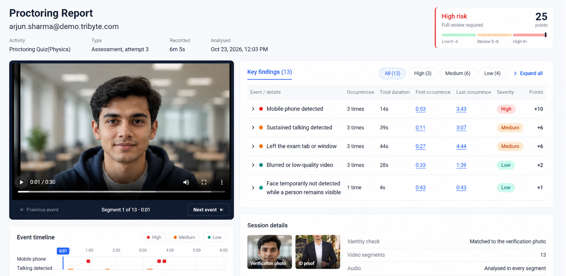The width and height of the screenshot is (566, 276).
Task: Enter fullscreen mode on the video
Action: pyautogui.click(x=204, y=182)
